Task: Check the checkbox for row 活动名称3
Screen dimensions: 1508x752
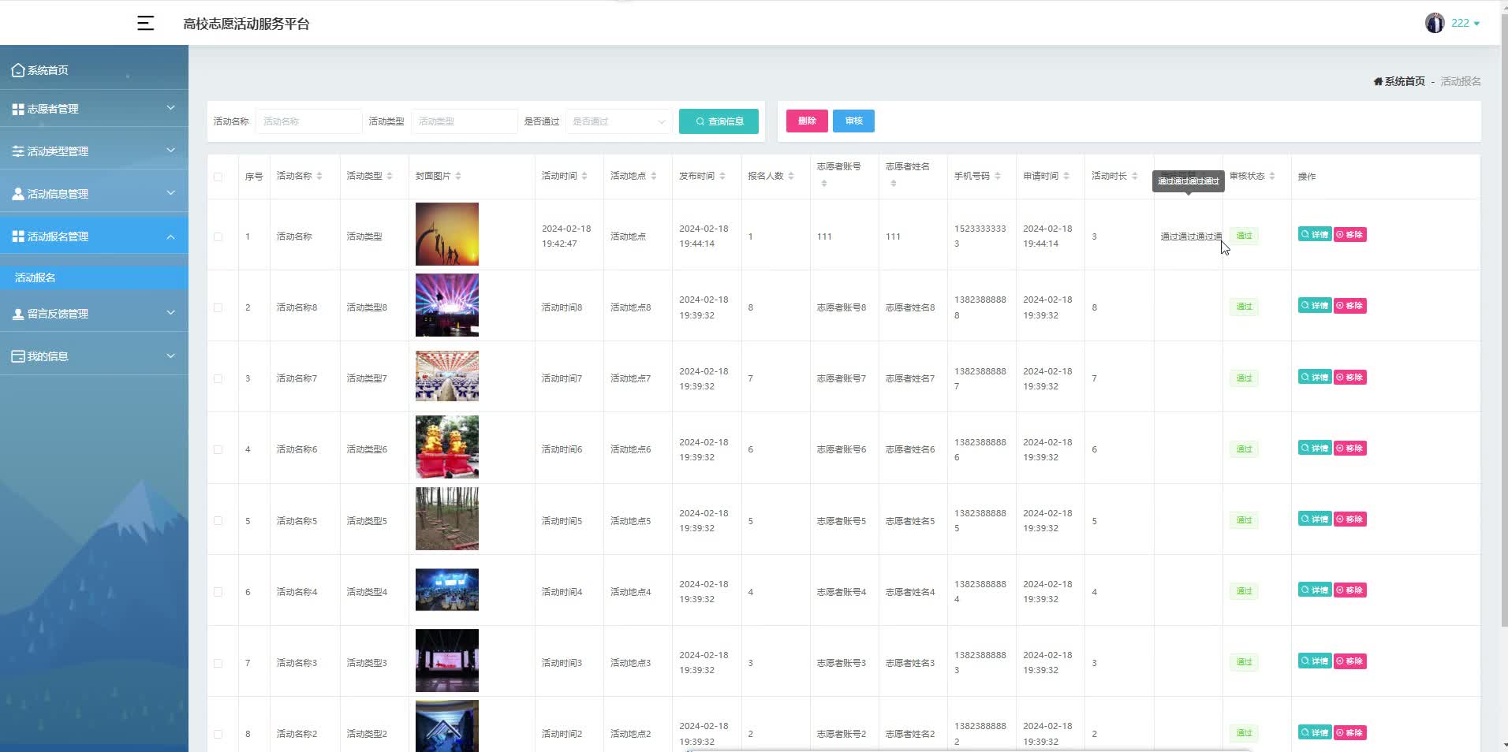Action: click(x=218, y=663)
